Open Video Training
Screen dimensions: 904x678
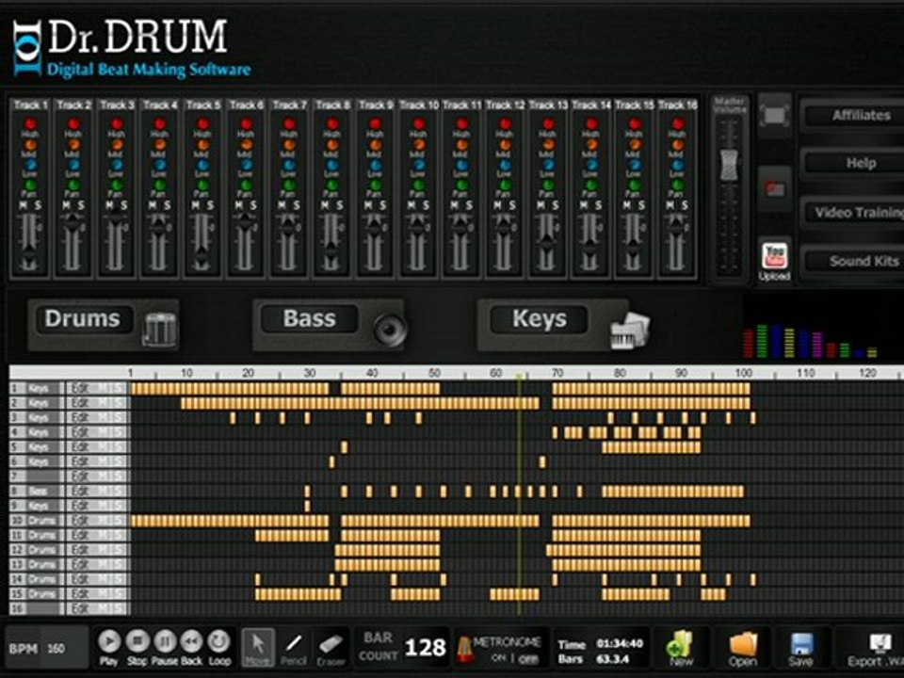click(854, 213)
